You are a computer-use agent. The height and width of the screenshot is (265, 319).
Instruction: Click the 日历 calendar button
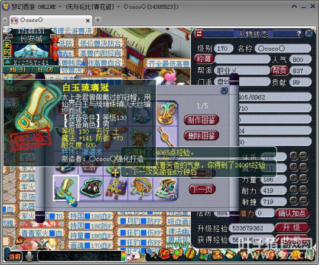[x=45, y=70]
